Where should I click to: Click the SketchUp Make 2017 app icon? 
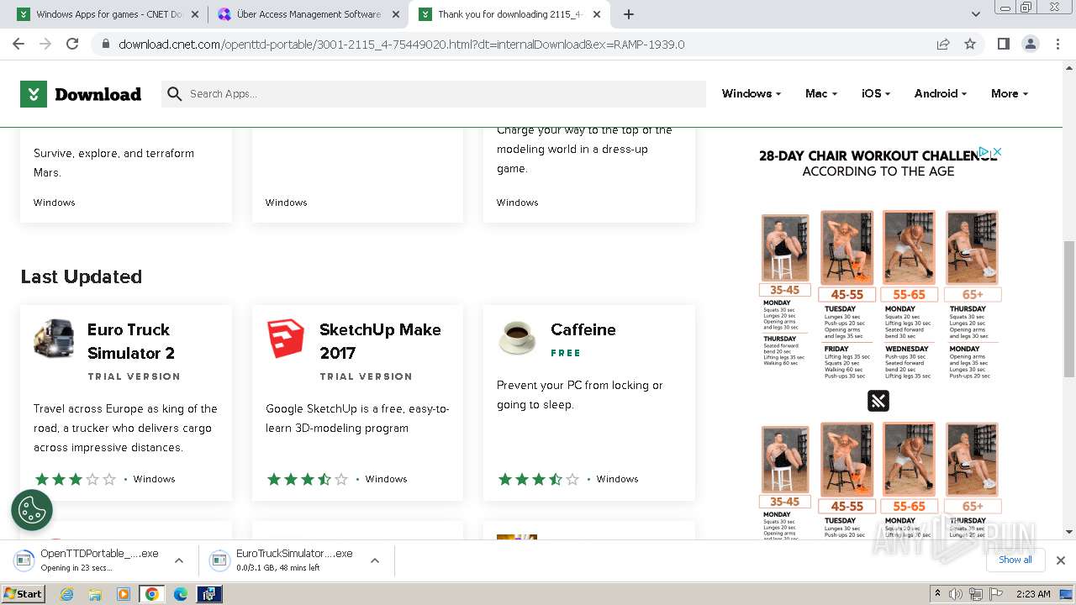tap(286, 339)
